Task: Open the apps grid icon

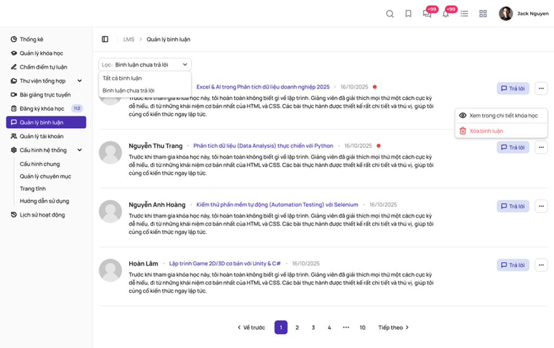Action: click(483, 14)
